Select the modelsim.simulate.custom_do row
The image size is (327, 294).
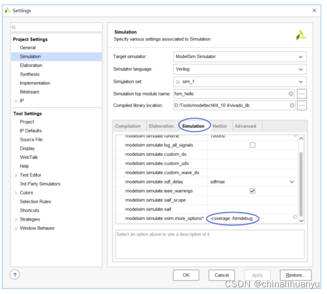tap(207, 154)
